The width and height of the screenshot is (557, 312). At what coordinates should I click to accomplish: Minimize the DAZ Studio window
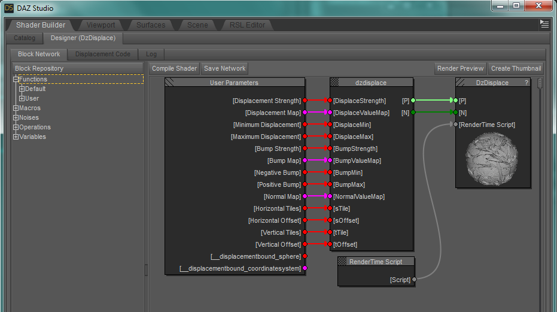(500, 6)
